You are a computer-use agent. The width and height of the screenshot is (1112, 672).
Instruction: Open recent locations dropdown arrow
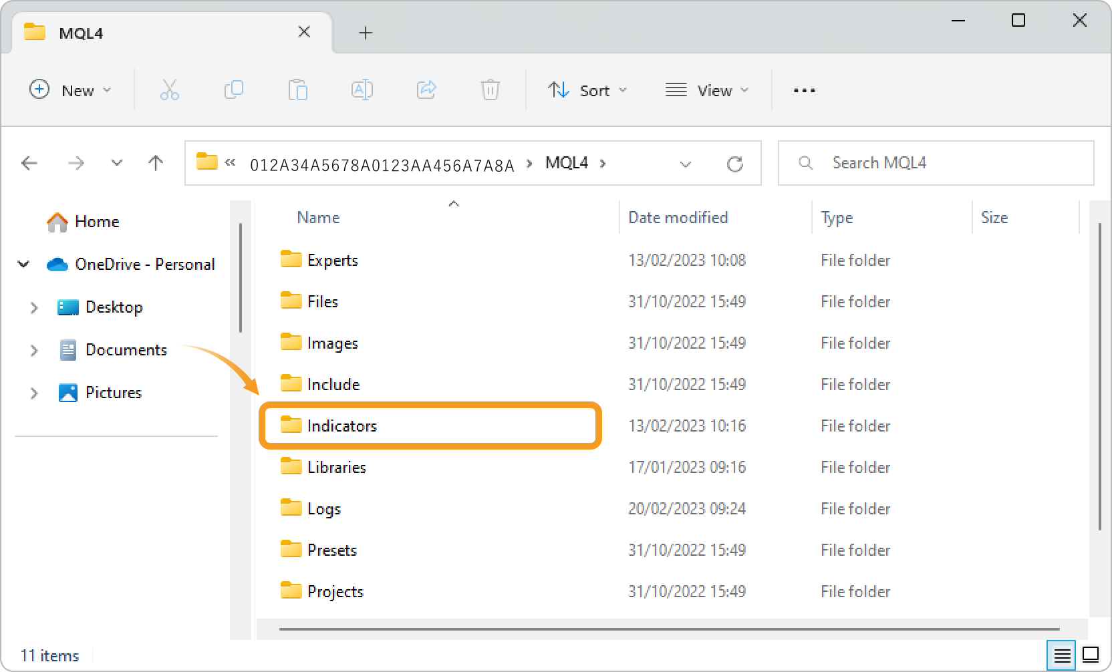tap(117, 163)
